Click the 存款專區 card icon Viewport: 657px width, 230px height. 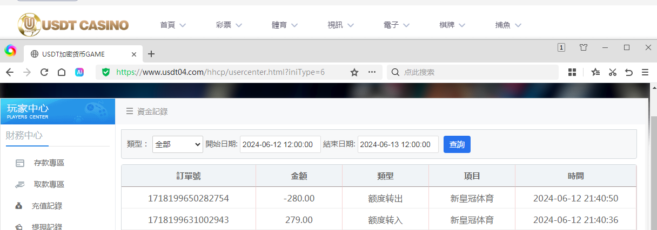tap(20, 163)
